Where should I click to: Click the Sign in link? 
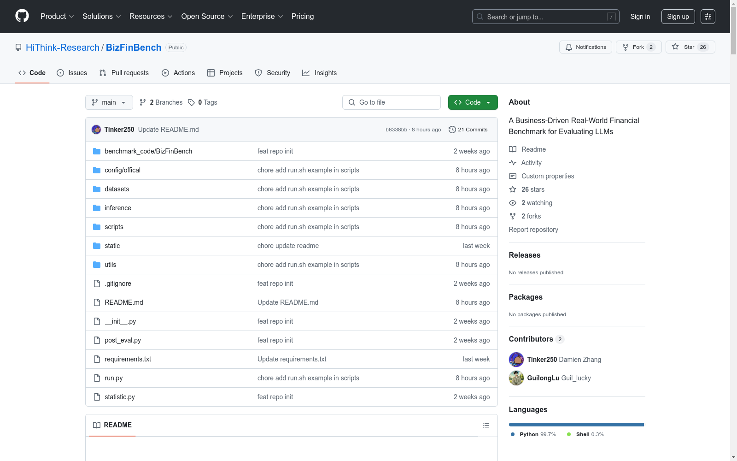coord(640,17)
